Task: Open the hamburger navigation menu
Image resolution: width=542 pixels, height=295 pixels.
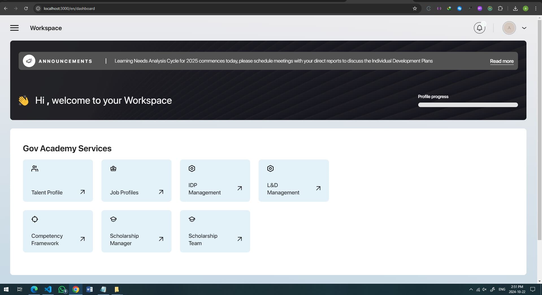Action: pyautogui.click(x=14, y=28)
